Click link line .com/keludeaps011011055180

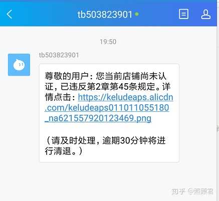pos(107,108)
